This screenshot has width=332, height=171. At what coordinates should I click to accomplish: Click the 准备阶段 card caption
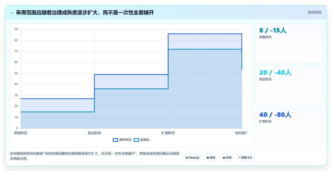pos(265,37)
